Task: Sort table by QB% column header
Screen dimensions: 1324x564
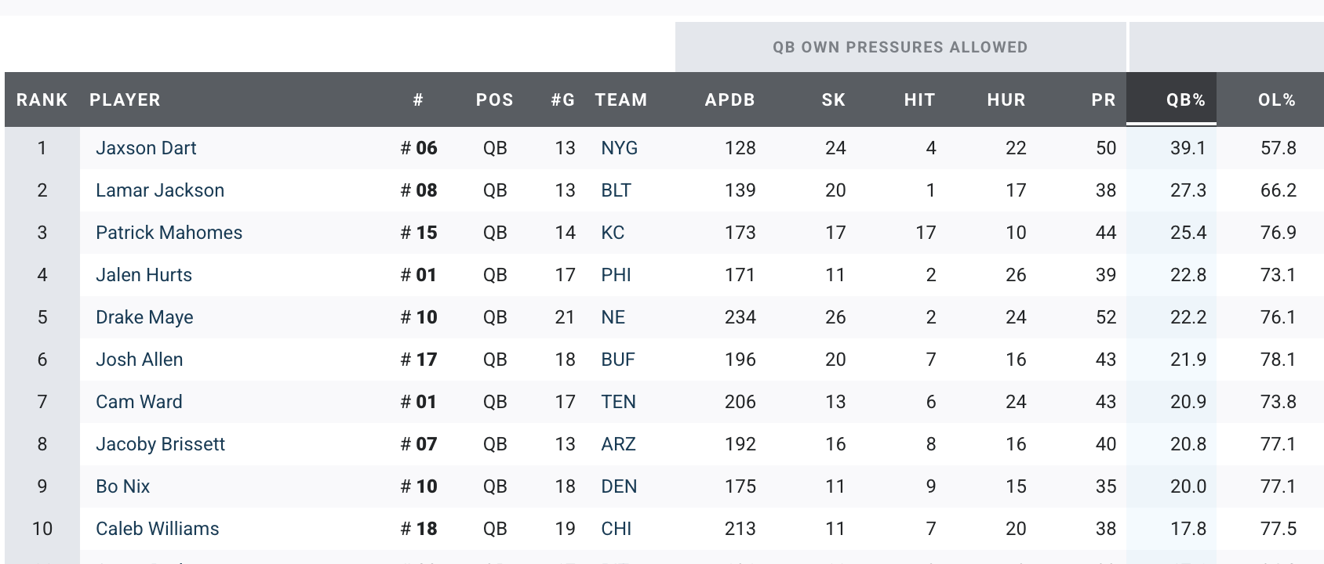Action: (x=1185, y=100)
